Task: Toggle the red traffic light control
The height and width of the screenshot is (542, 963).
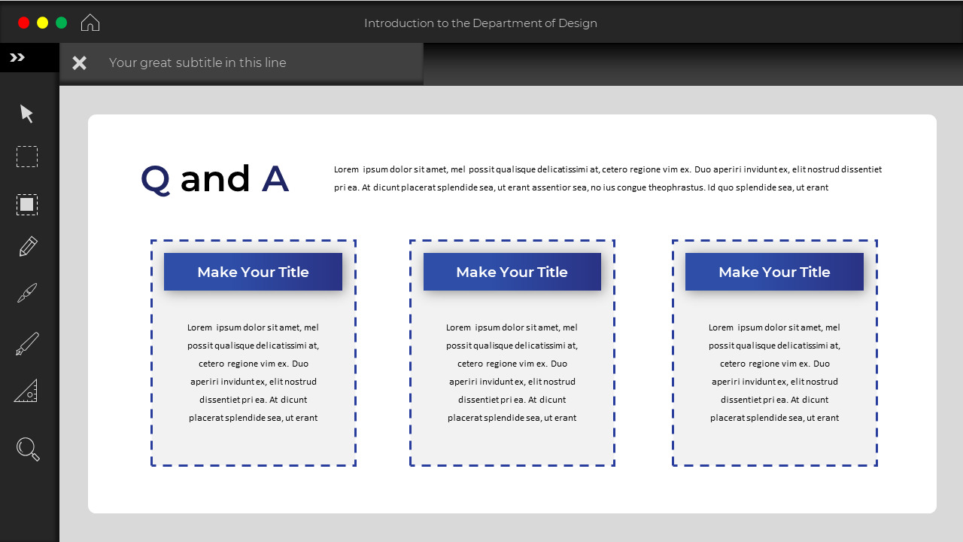Action: coord(23,22)
